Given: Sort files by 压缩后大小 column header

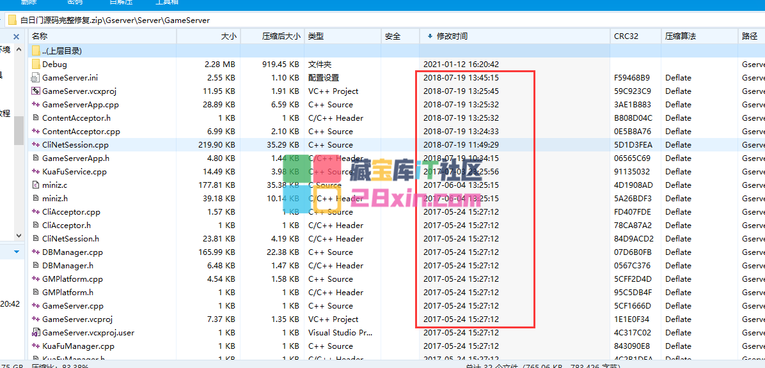Looking at the screenshot, I should (281, 36).
